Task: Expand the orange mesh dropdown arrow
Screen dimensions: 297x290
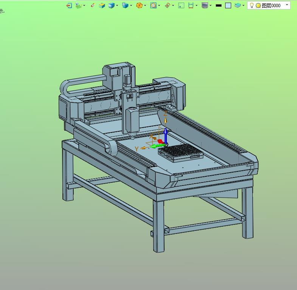Action: (x=145, y=6)
